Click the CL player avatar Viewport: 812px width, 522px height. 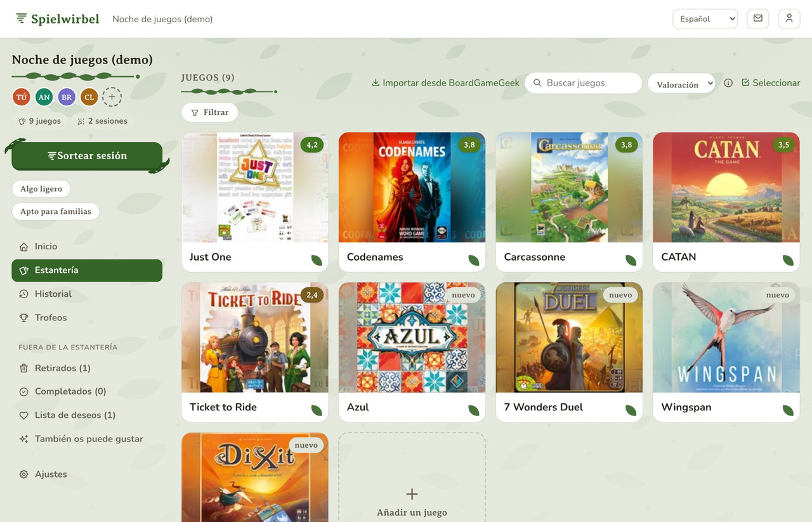click(89, 97)
